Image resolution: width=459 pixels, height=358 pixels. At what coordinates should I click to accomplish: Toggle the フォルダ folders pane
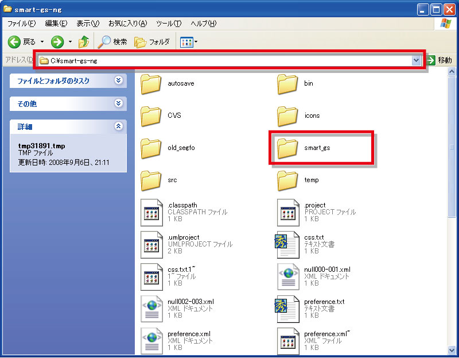point(152,42)
